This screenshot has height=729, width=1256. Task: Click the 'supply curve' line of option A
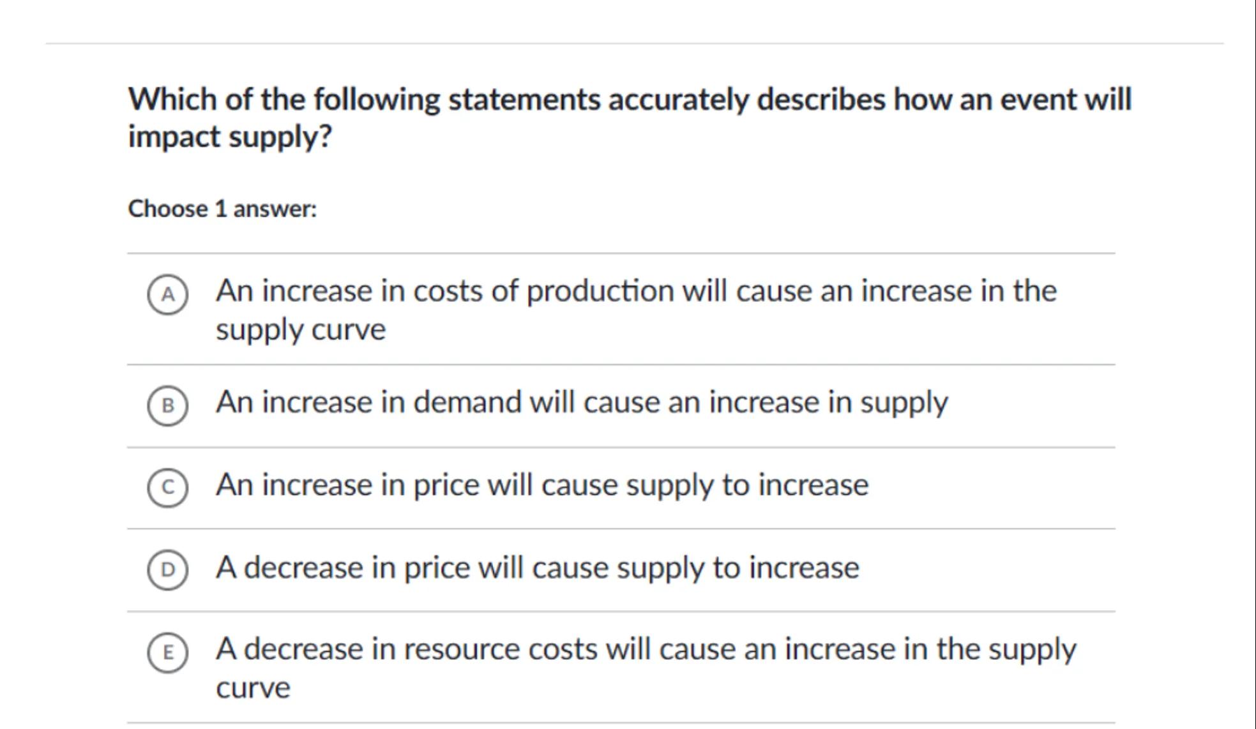(x=301, y=330)
